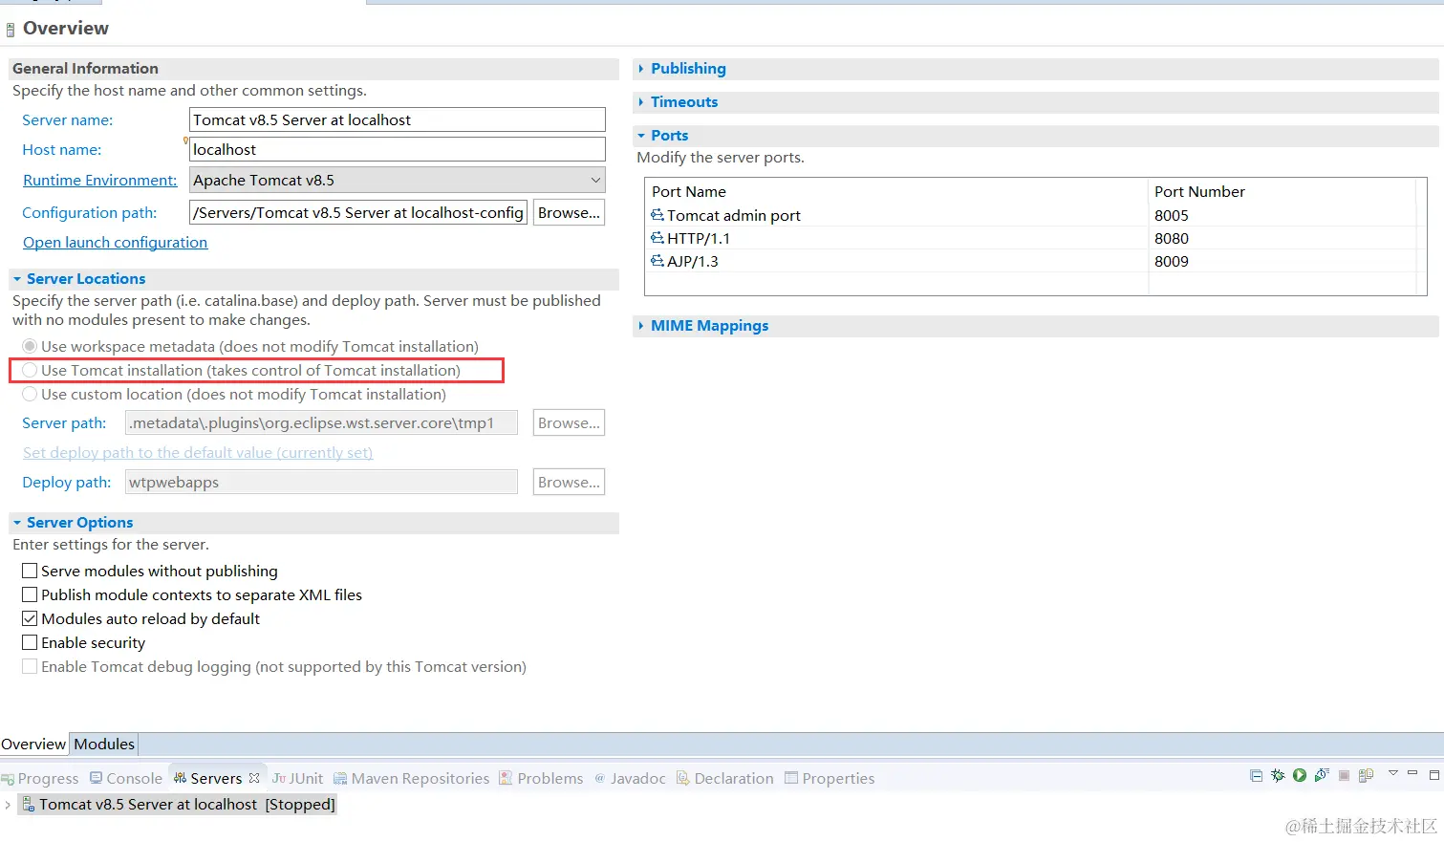Viewport: 1444px width, 842px height.
Task: Click the Deploy path wtpwebapps field
Action: [x=321, y=482]
